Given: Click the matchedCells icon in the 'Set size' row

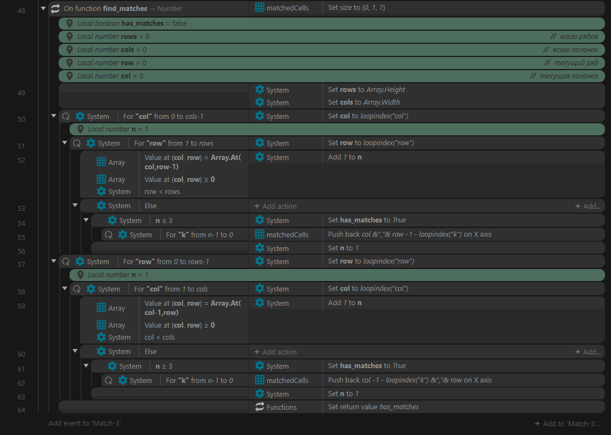Looking at the screenshot, I should [x=260, y=8].
